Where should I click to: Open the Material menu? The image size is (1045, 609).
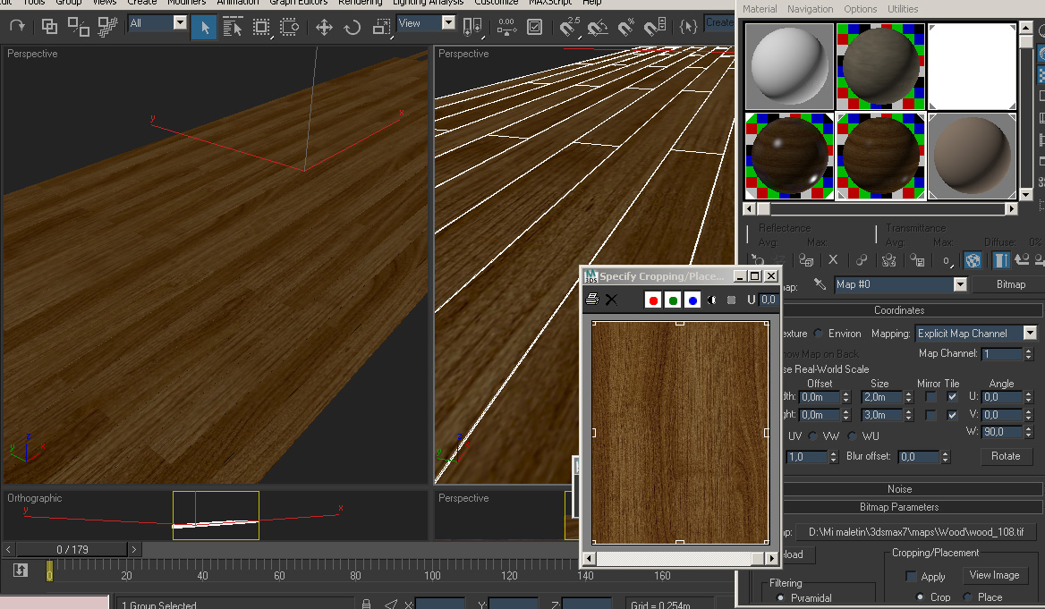760,9
